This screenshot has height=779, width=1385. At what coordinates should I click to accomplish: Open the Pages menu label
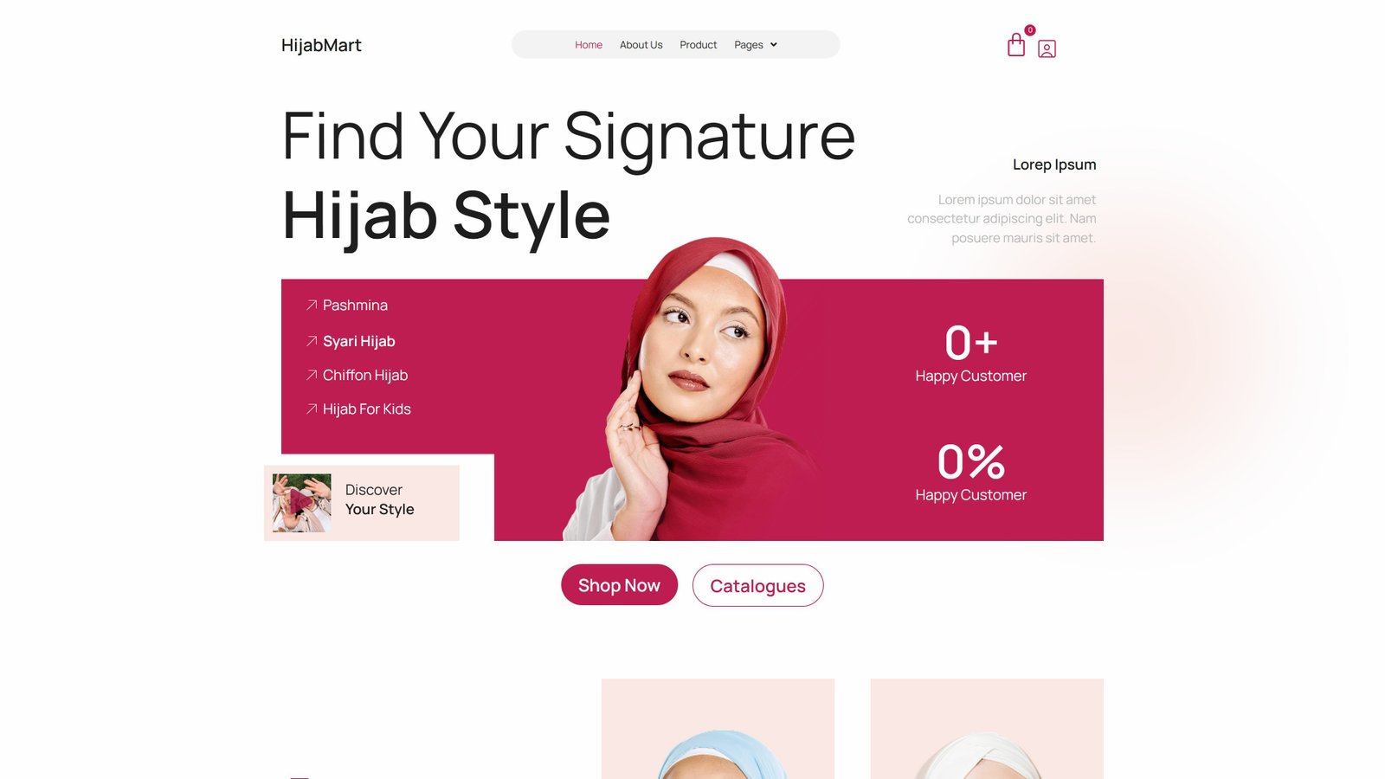coord(749,45)
